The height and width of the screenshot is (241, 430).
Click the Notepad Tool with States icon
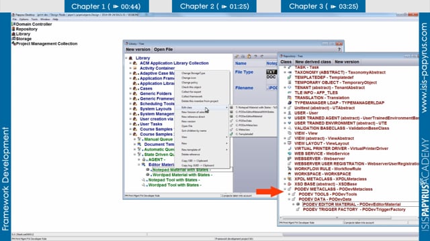143,180
